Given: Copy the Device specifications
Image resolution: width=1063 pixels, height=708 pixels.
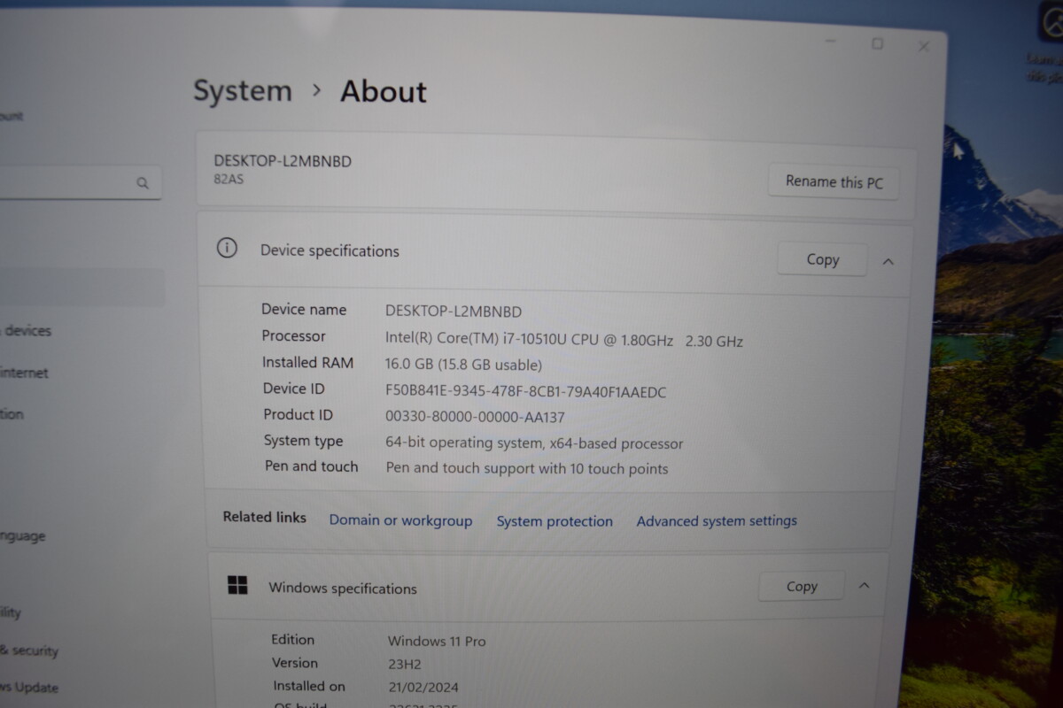Looking at the screenshot, I should pos(822,259).
